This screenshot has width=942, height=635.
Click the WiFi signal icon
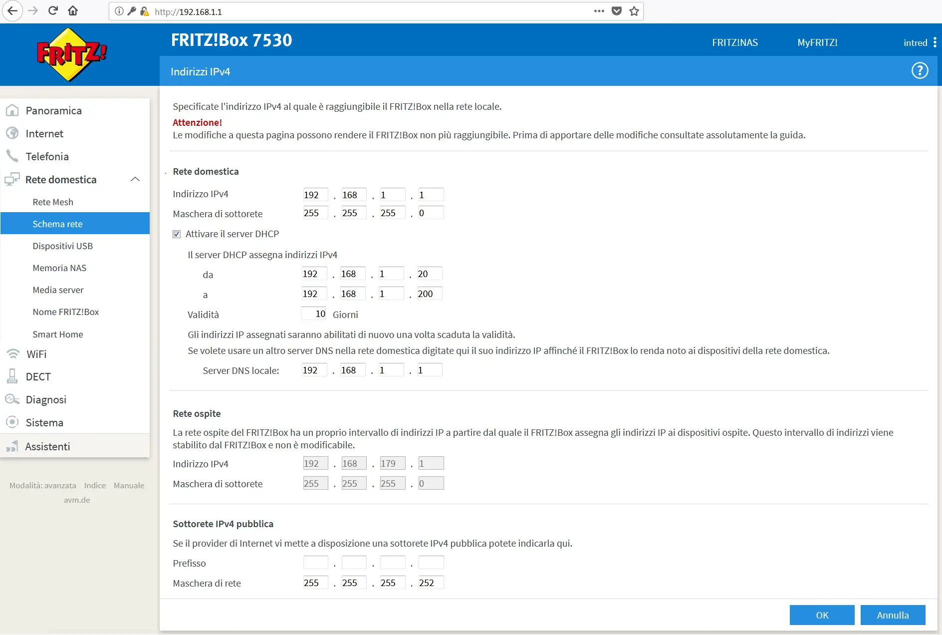12,354
